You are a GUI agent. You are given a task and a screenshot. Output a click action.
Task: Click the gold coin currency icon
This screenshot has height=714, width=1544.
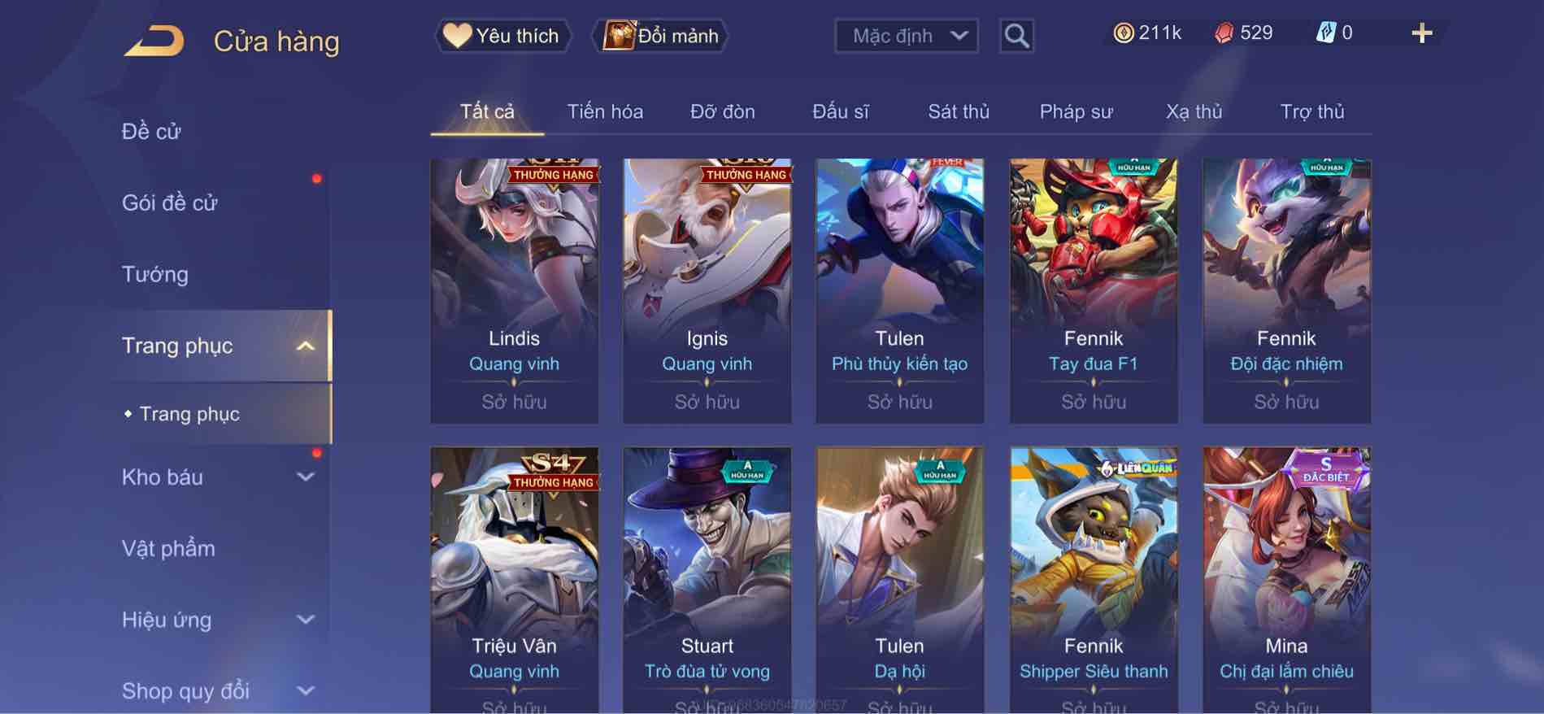(1123, 33)
